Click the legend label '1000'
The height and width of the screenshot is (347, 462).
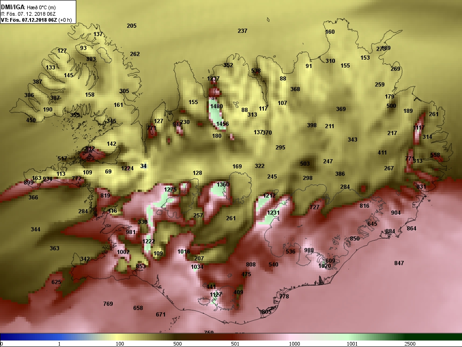point(294,344)
